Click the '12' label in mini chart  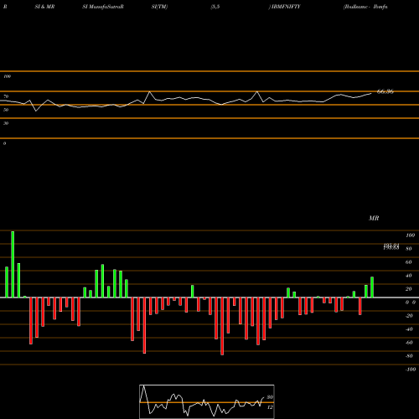tap(270, 407)
